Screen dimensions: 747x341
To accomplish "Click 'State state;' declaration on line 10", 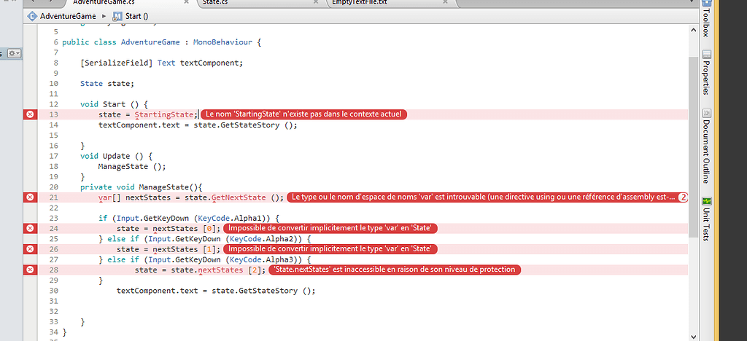I will (108, 84).
